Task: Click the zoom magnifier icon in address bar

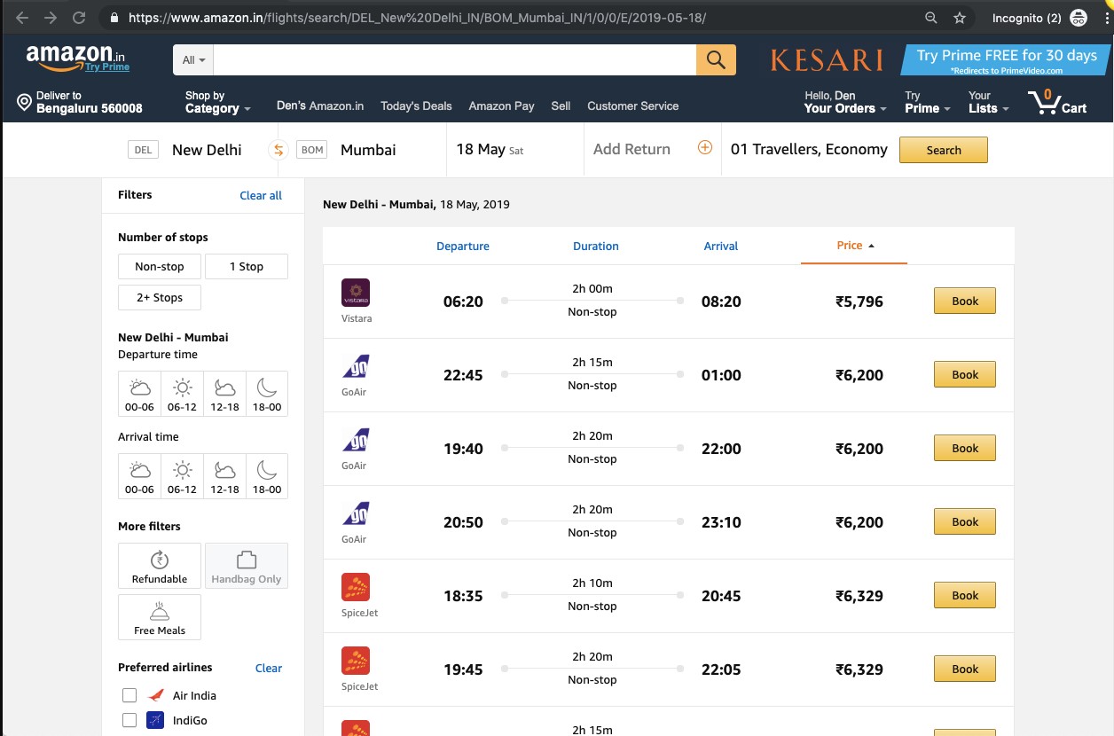Action: pyautogui.click(x=931, y=18)
